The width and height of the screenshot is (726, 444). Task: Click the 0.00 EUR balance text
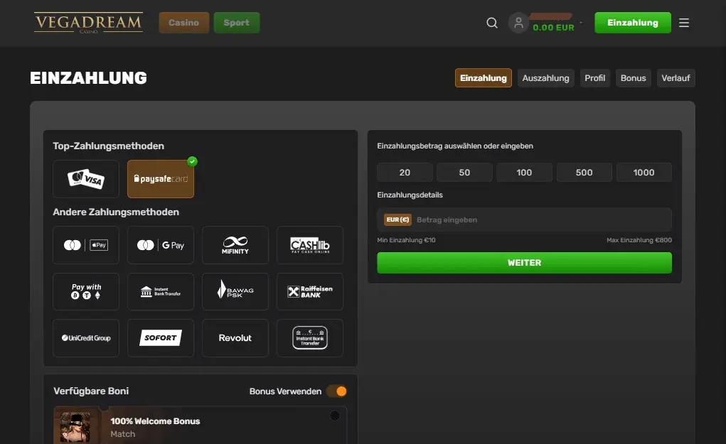coord(554,27)
